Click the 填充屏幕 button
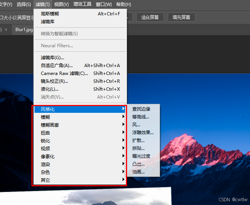The height and width of the screenshot is (205, 250). [x=181, y=17]
